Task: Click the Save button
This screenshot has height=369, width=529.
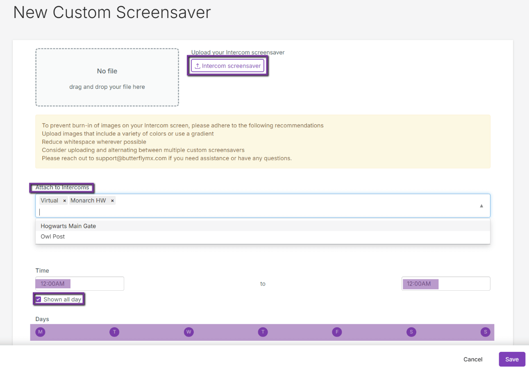Action: coord(512,359)
